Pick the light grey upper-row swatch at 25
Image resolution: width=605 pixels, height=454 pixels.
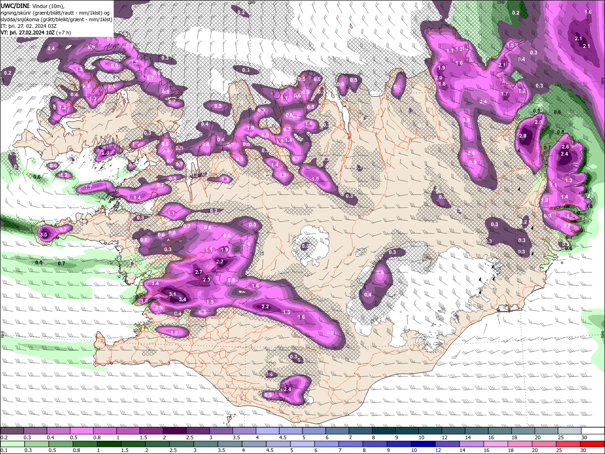pyautogui.click(x=570, y=431)
